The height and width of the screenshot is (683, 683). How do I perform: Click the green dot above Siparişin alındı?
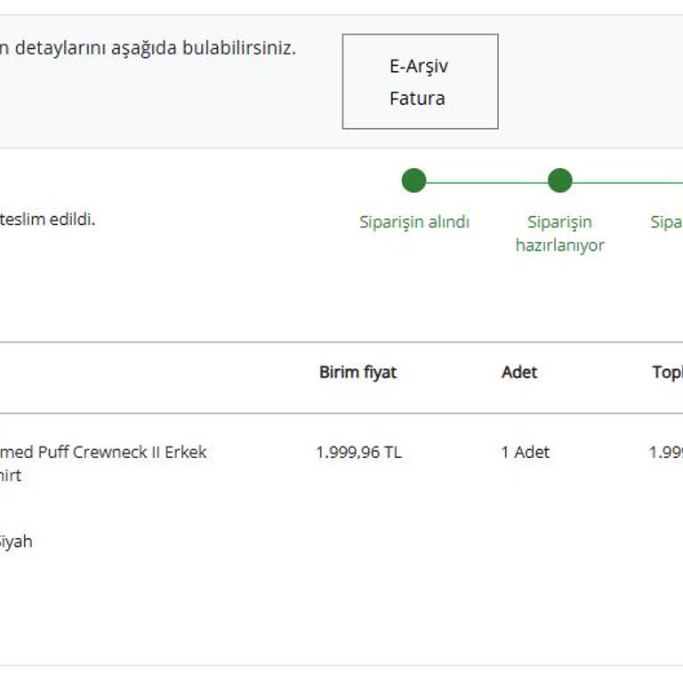414,181
